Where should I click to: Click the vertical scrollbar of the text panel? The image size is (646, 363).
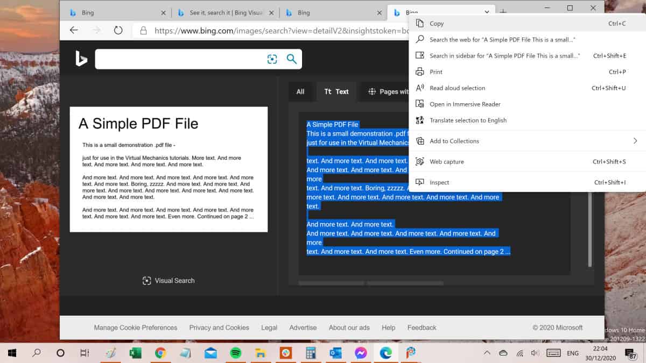point(590,229)
